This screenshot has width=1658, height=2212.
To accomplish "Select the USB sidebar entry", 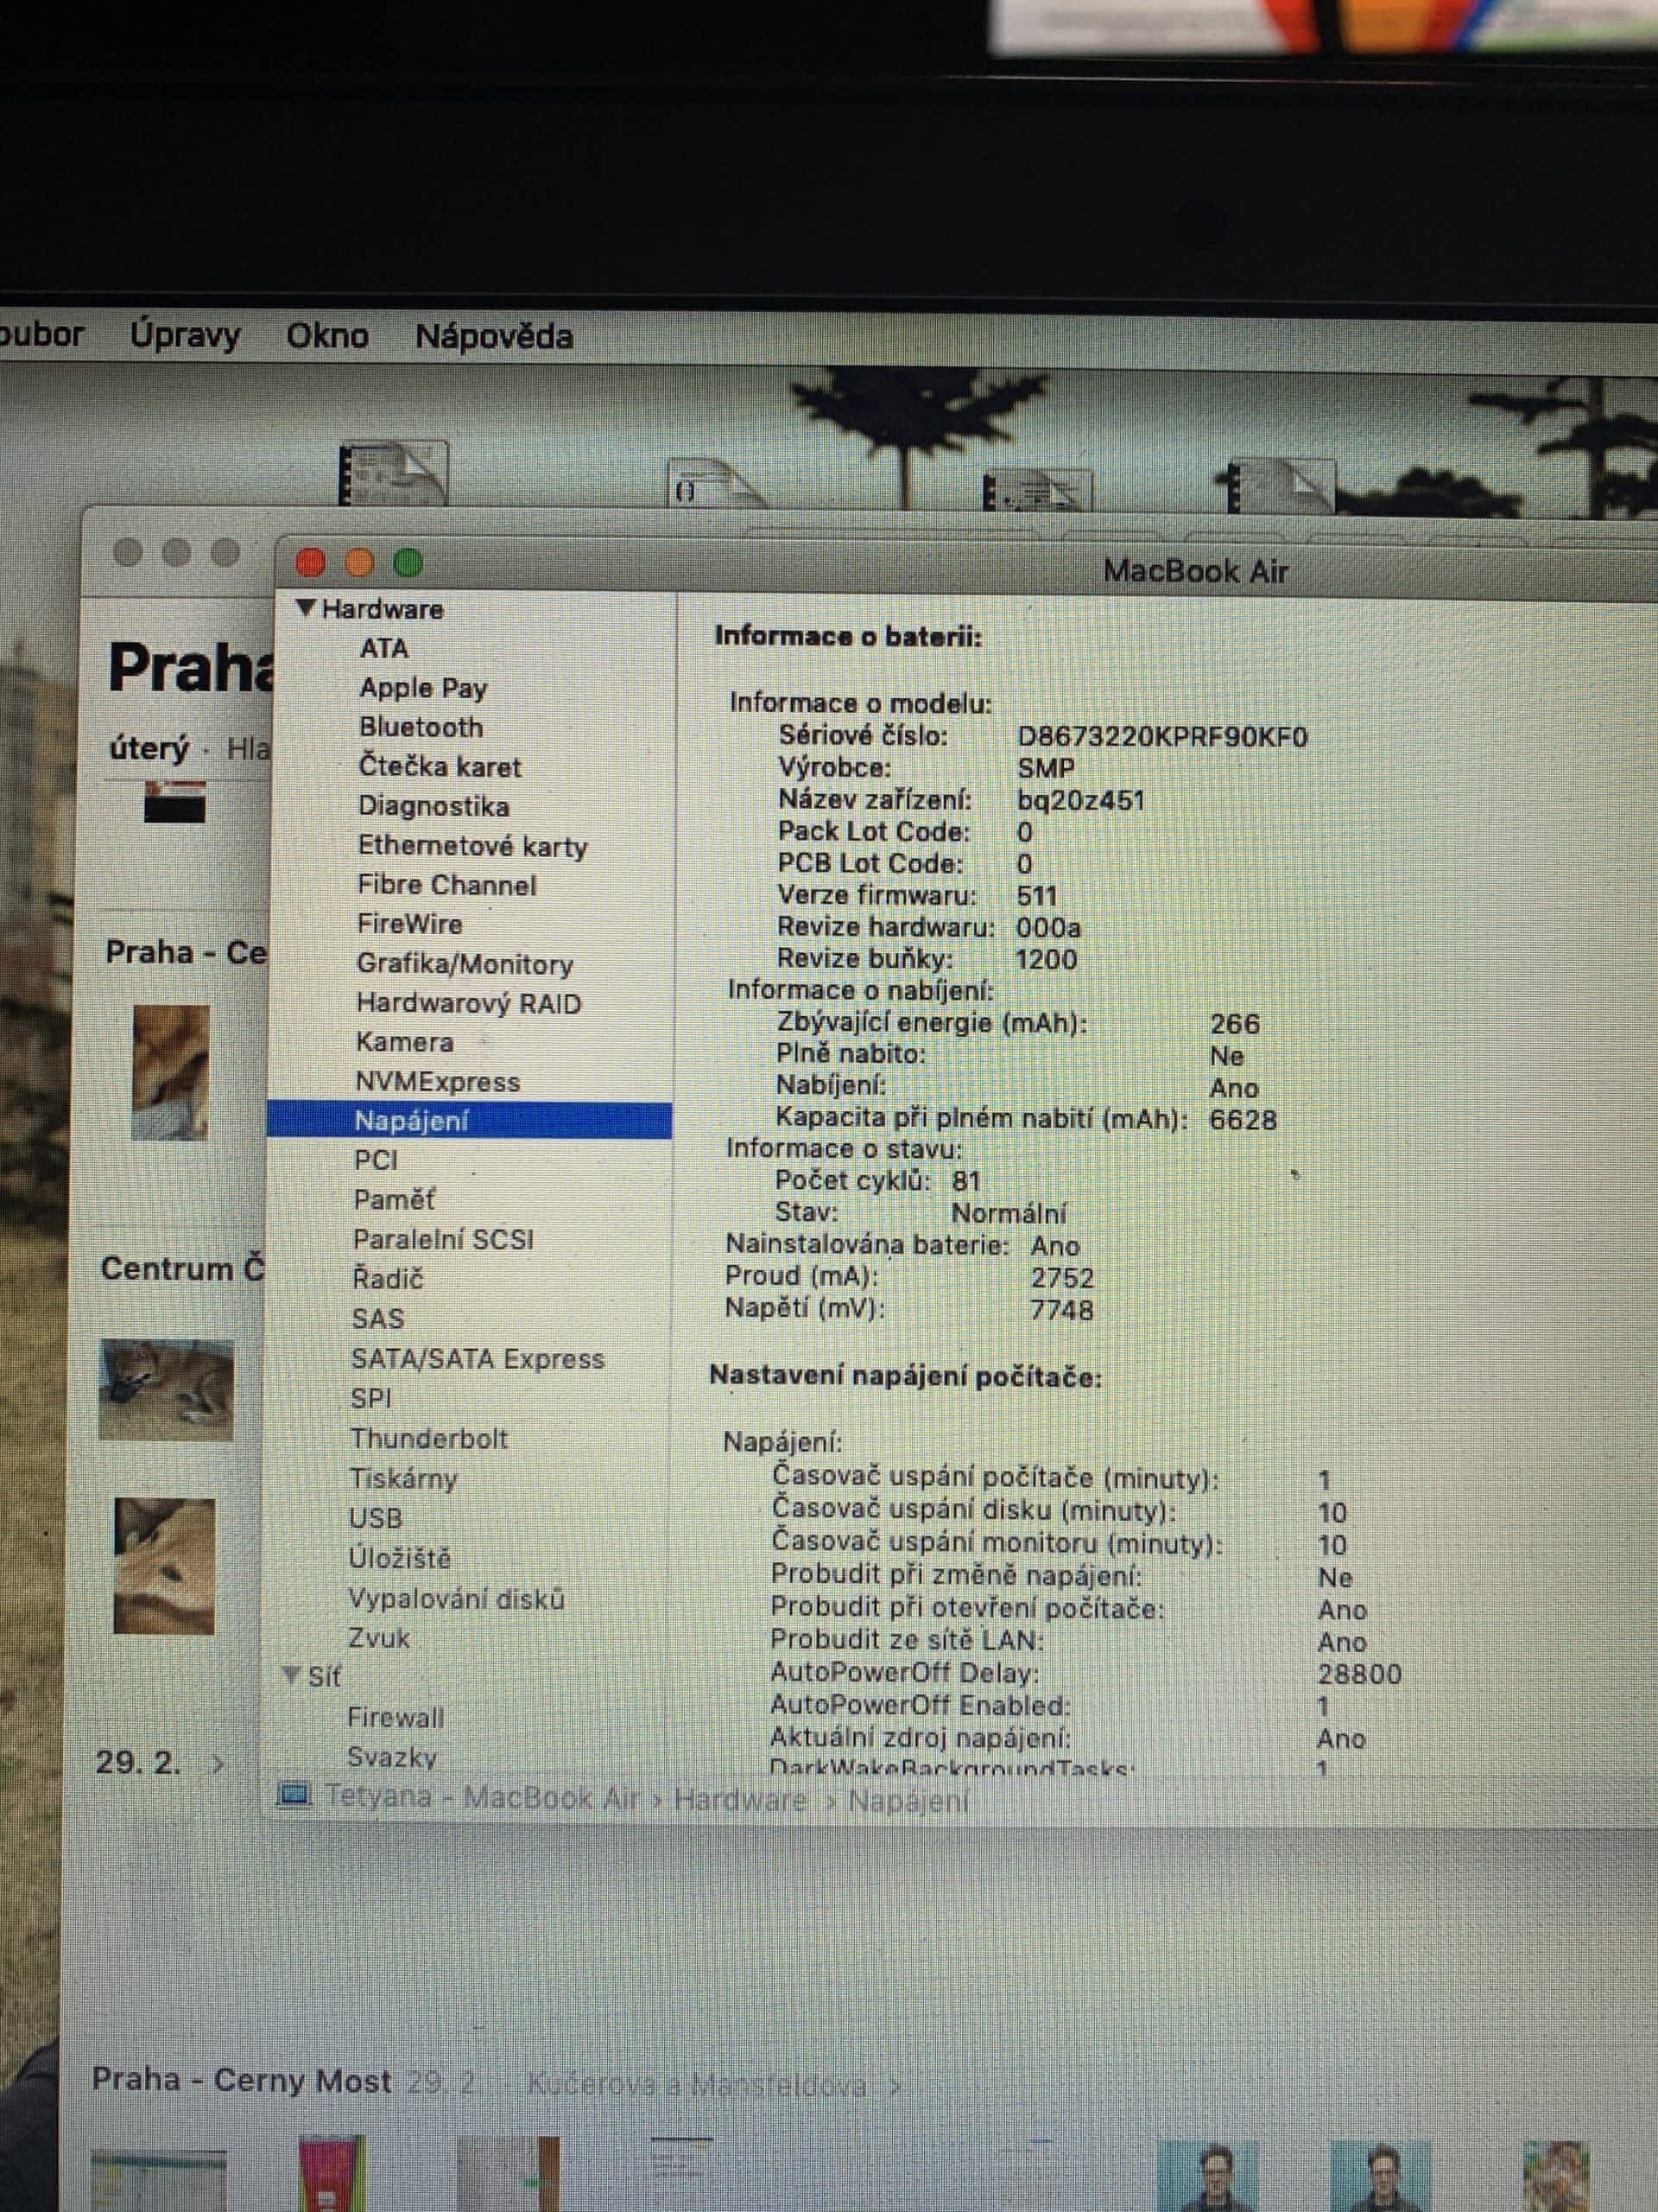I will (376, 1518).
